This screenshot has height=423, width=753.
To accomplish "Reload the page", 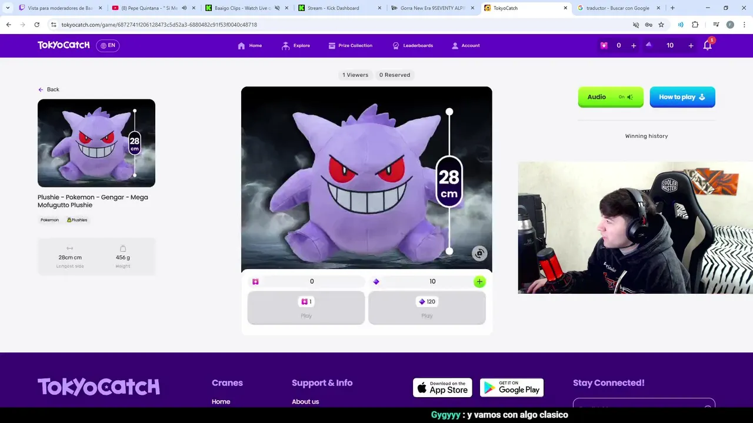I will (x=36, y=25).
